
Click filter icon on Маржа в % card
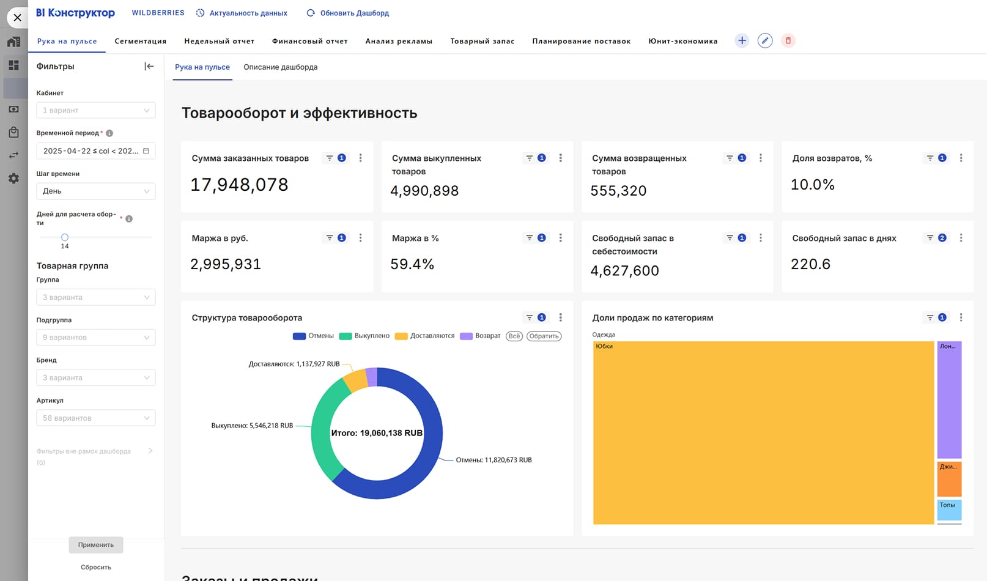click(530, 238)
